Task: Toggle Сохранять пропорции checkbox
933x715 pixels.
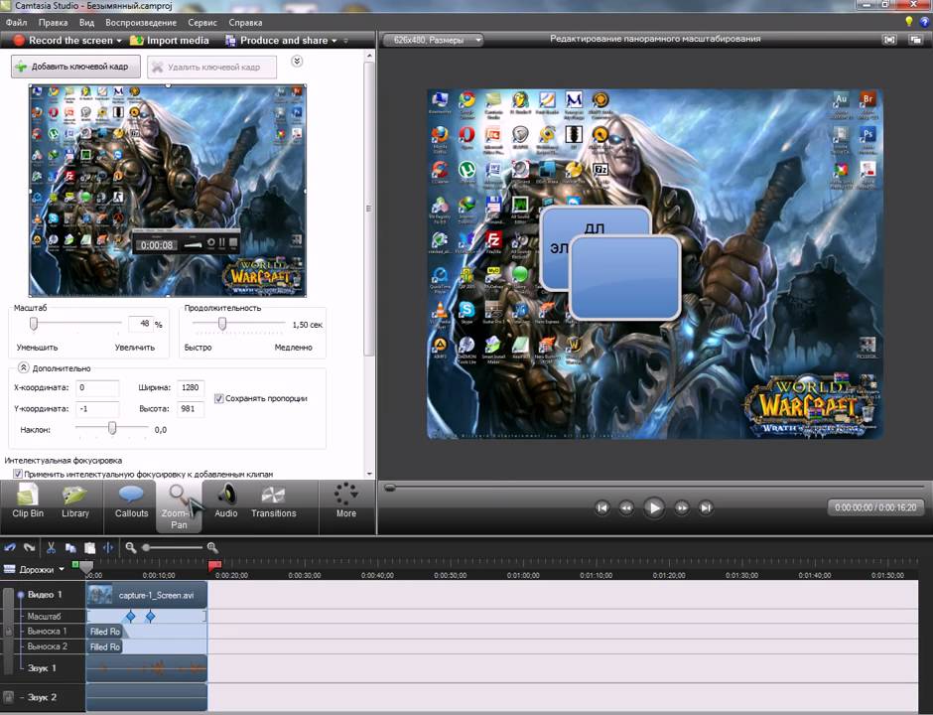Action: [218, 398]
